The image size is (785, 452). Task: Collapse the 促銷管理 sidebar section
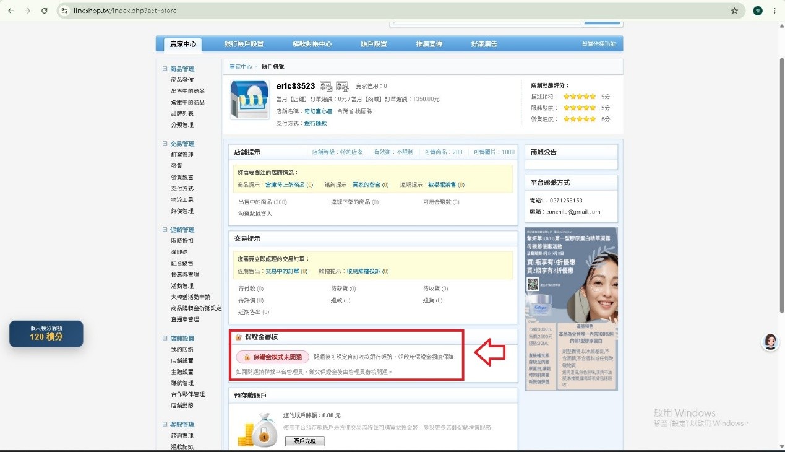[165, 230]
